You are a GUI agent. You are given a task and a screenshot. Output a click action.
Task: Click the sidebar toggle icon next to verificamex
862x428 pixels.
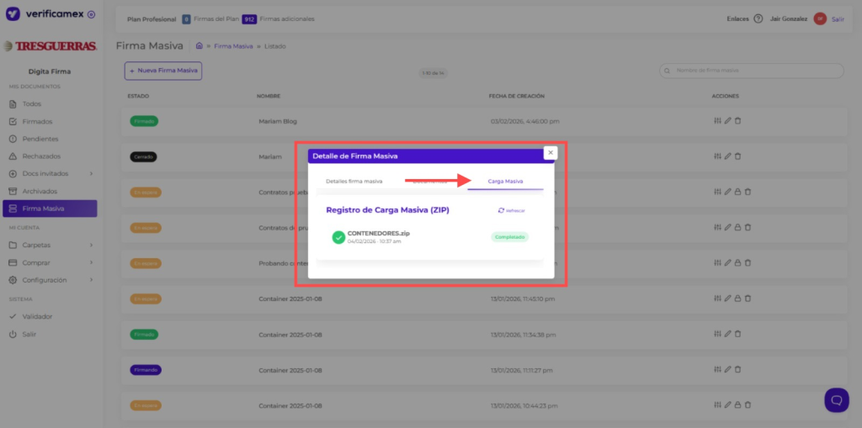(91, 14)
